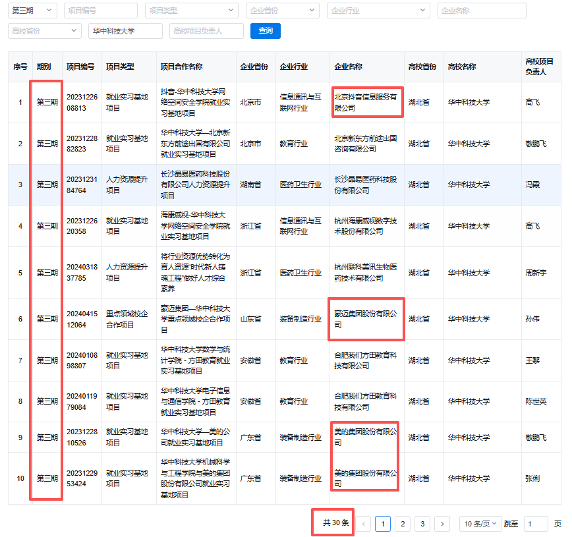This screenshot has width=572, height=537.
Task: Click the 企业名称 search field
Action: tap(482, 11)
